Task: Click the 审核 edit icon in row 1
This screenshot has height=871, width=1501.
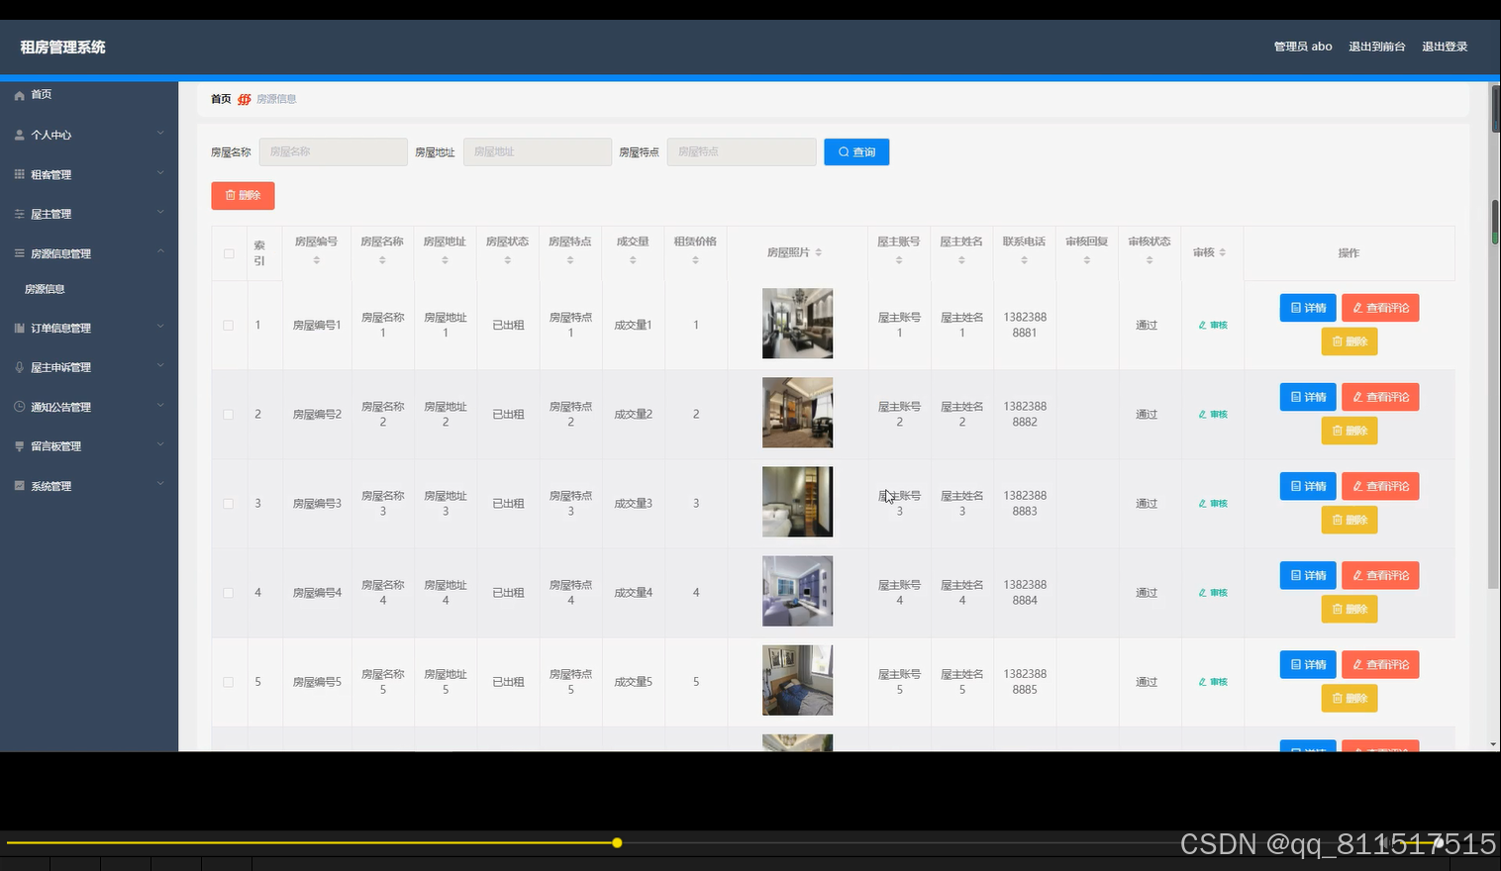Action: (1202, 325)
